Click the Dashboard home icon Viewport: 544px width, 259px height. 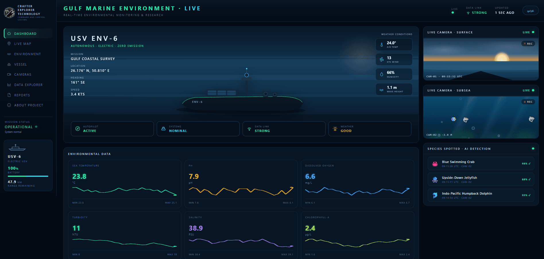coord(9,33)
